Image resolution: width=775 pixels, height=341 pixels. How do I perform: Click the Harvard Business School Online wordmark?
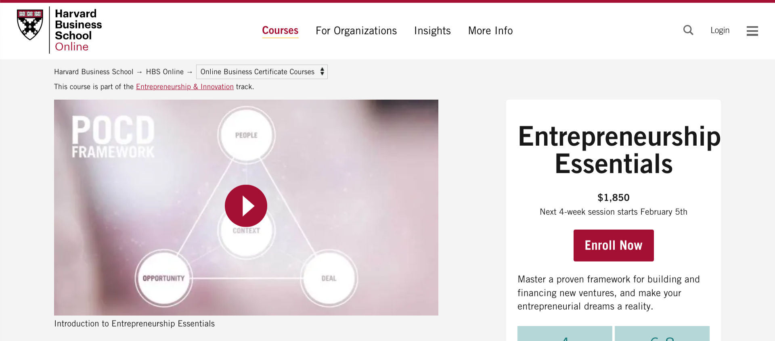78,30
